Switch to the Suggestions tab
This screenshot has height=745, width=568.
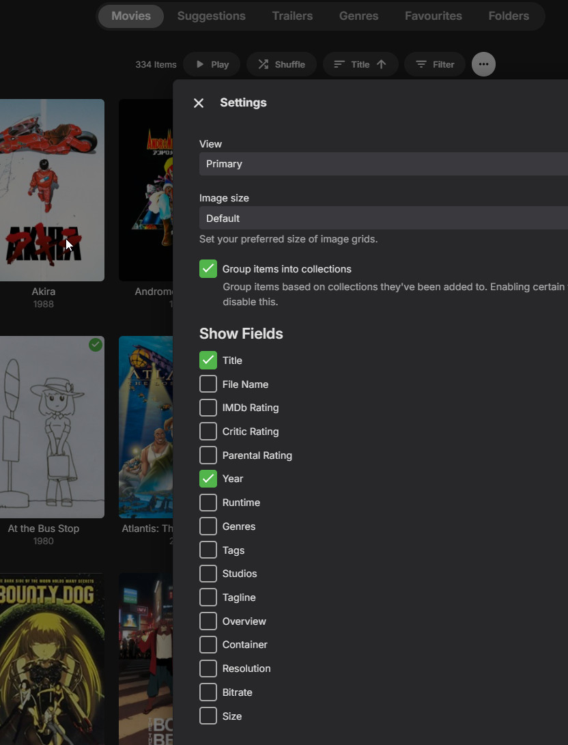pyautogui.click(x=212, y=16)
